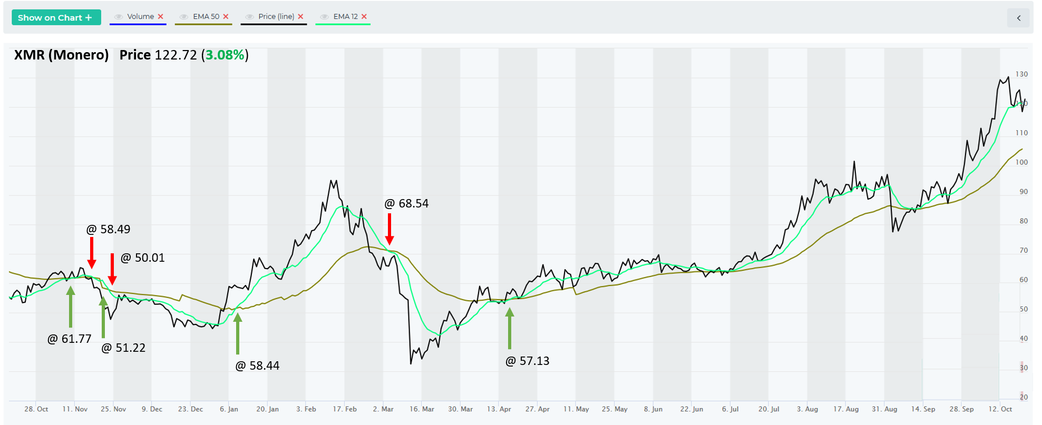Click the 90 price axis label
1042x425 pixels.
click(x=1024, y=192)
